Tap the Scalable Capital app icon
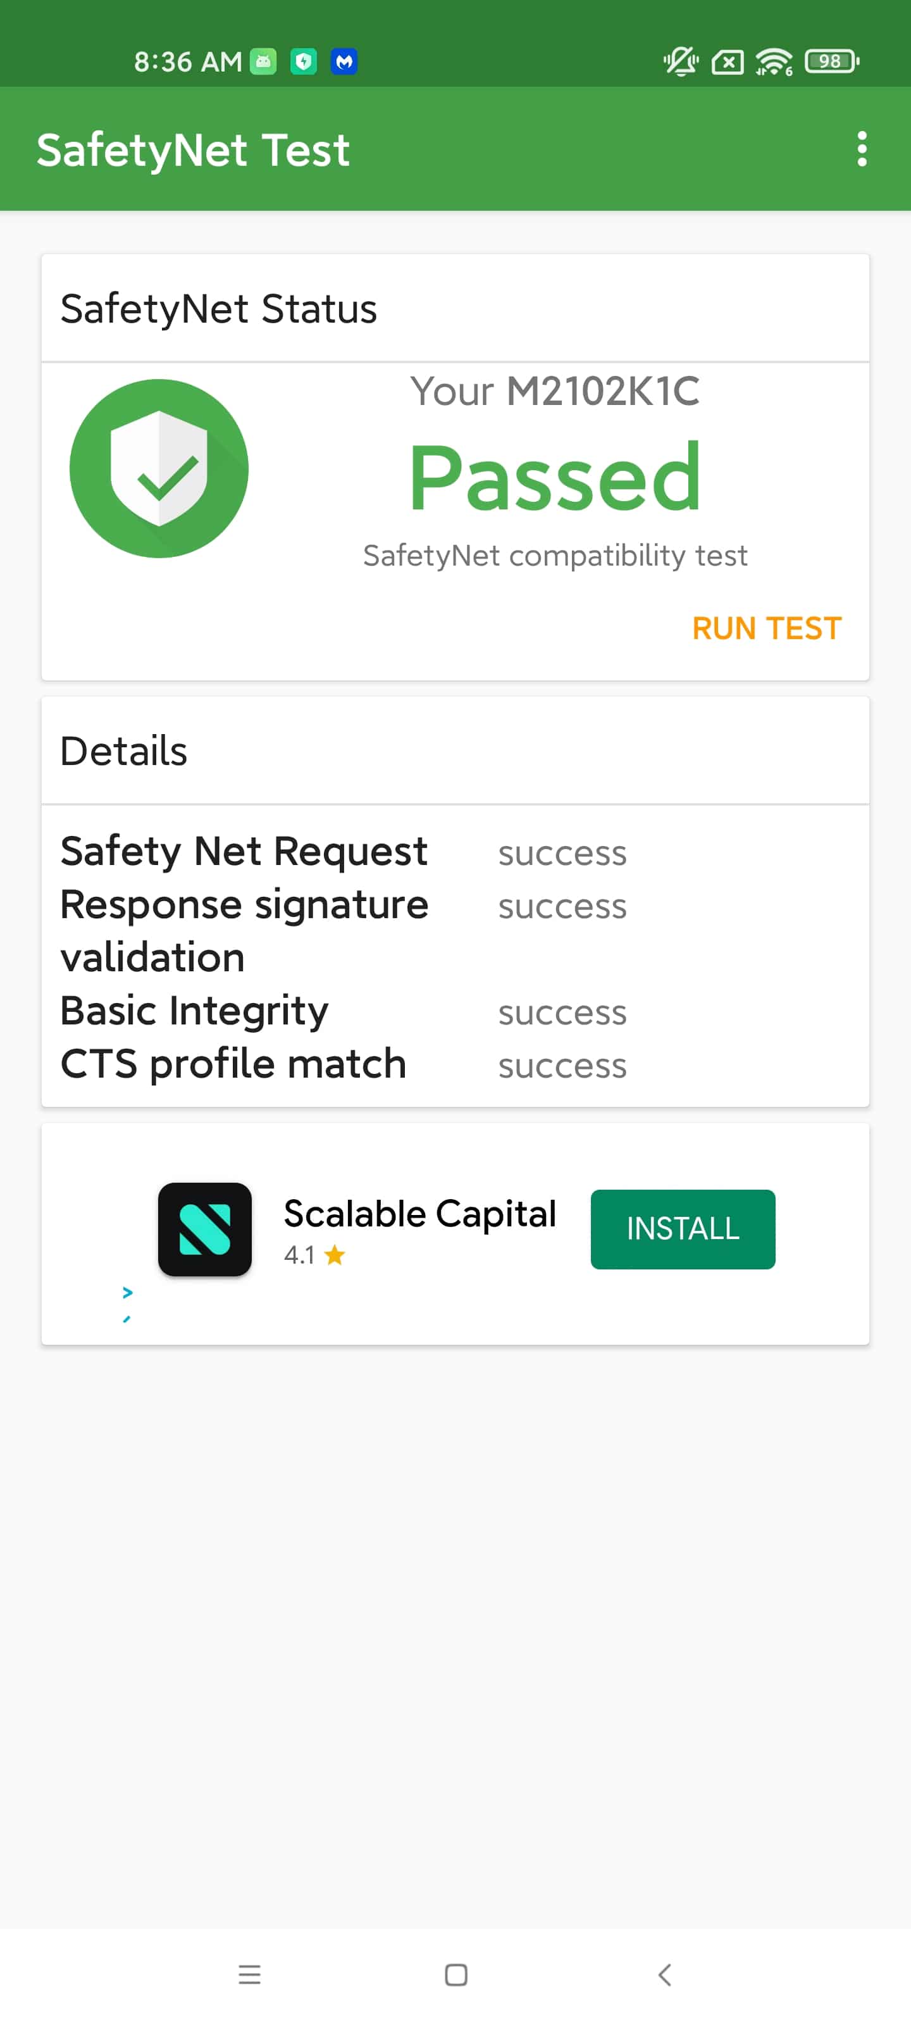Screen dimensions: 911x2025 204,1229
